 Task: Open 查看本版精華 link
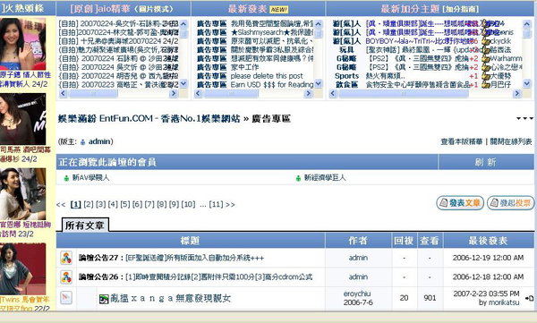[x=461, y=141]
